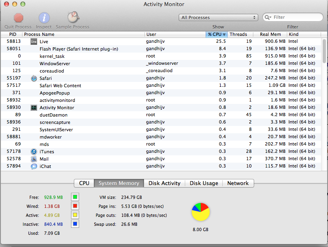Click the Inspect info icon
This screenshot has width=328, height=247.
click(x=44, y=18)
